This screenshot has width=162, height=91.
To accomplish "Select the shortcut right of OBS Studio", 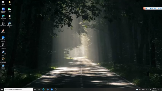I will click(x=10, y=25).
